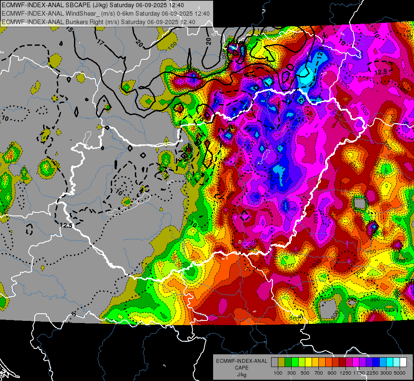Click the 300 tick label on the legend bar

[x=291, y=373]
